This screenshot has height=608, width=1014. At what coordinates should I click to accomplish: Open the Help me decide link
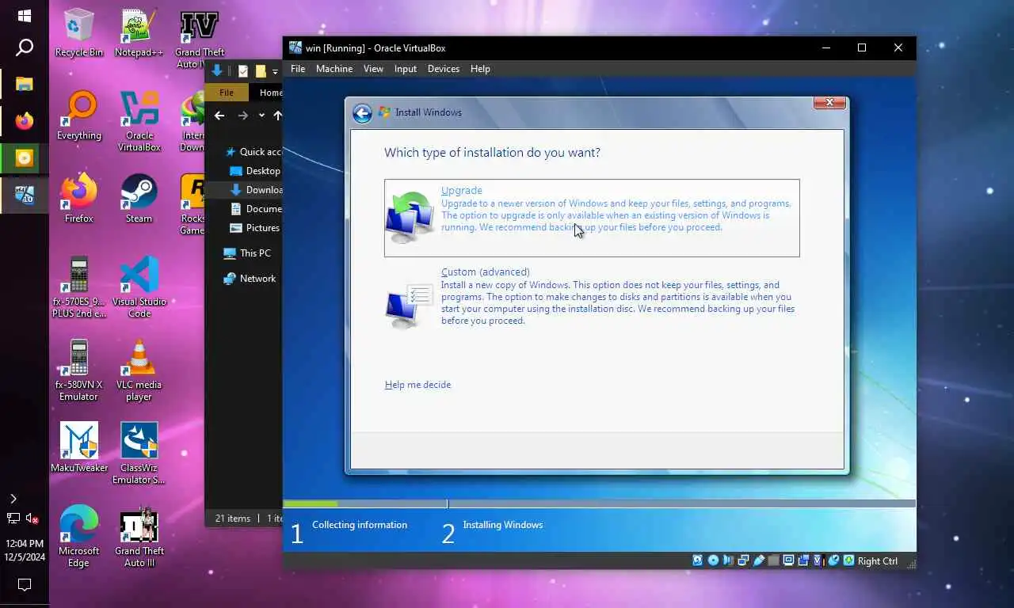(417, 385)
